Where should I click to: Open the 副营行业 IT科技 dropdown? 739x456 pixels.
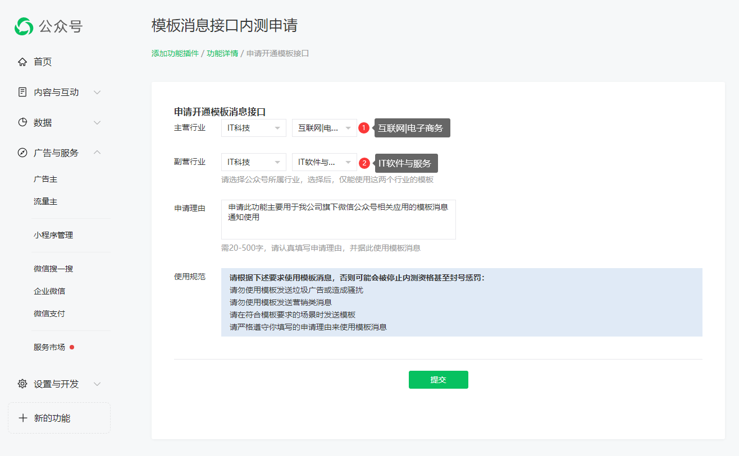pos(254,162)
